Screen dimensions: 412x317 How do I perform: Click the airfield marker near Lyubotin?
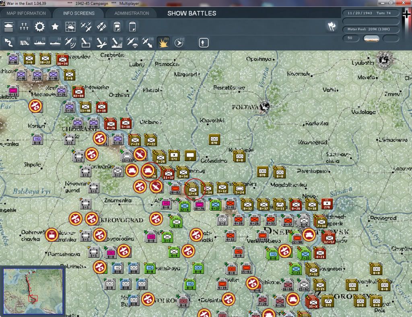(384, 60)
